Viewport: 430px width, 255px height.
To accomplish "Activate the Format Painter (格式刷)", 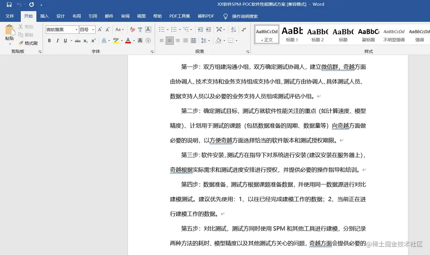I will pos(28,43).
